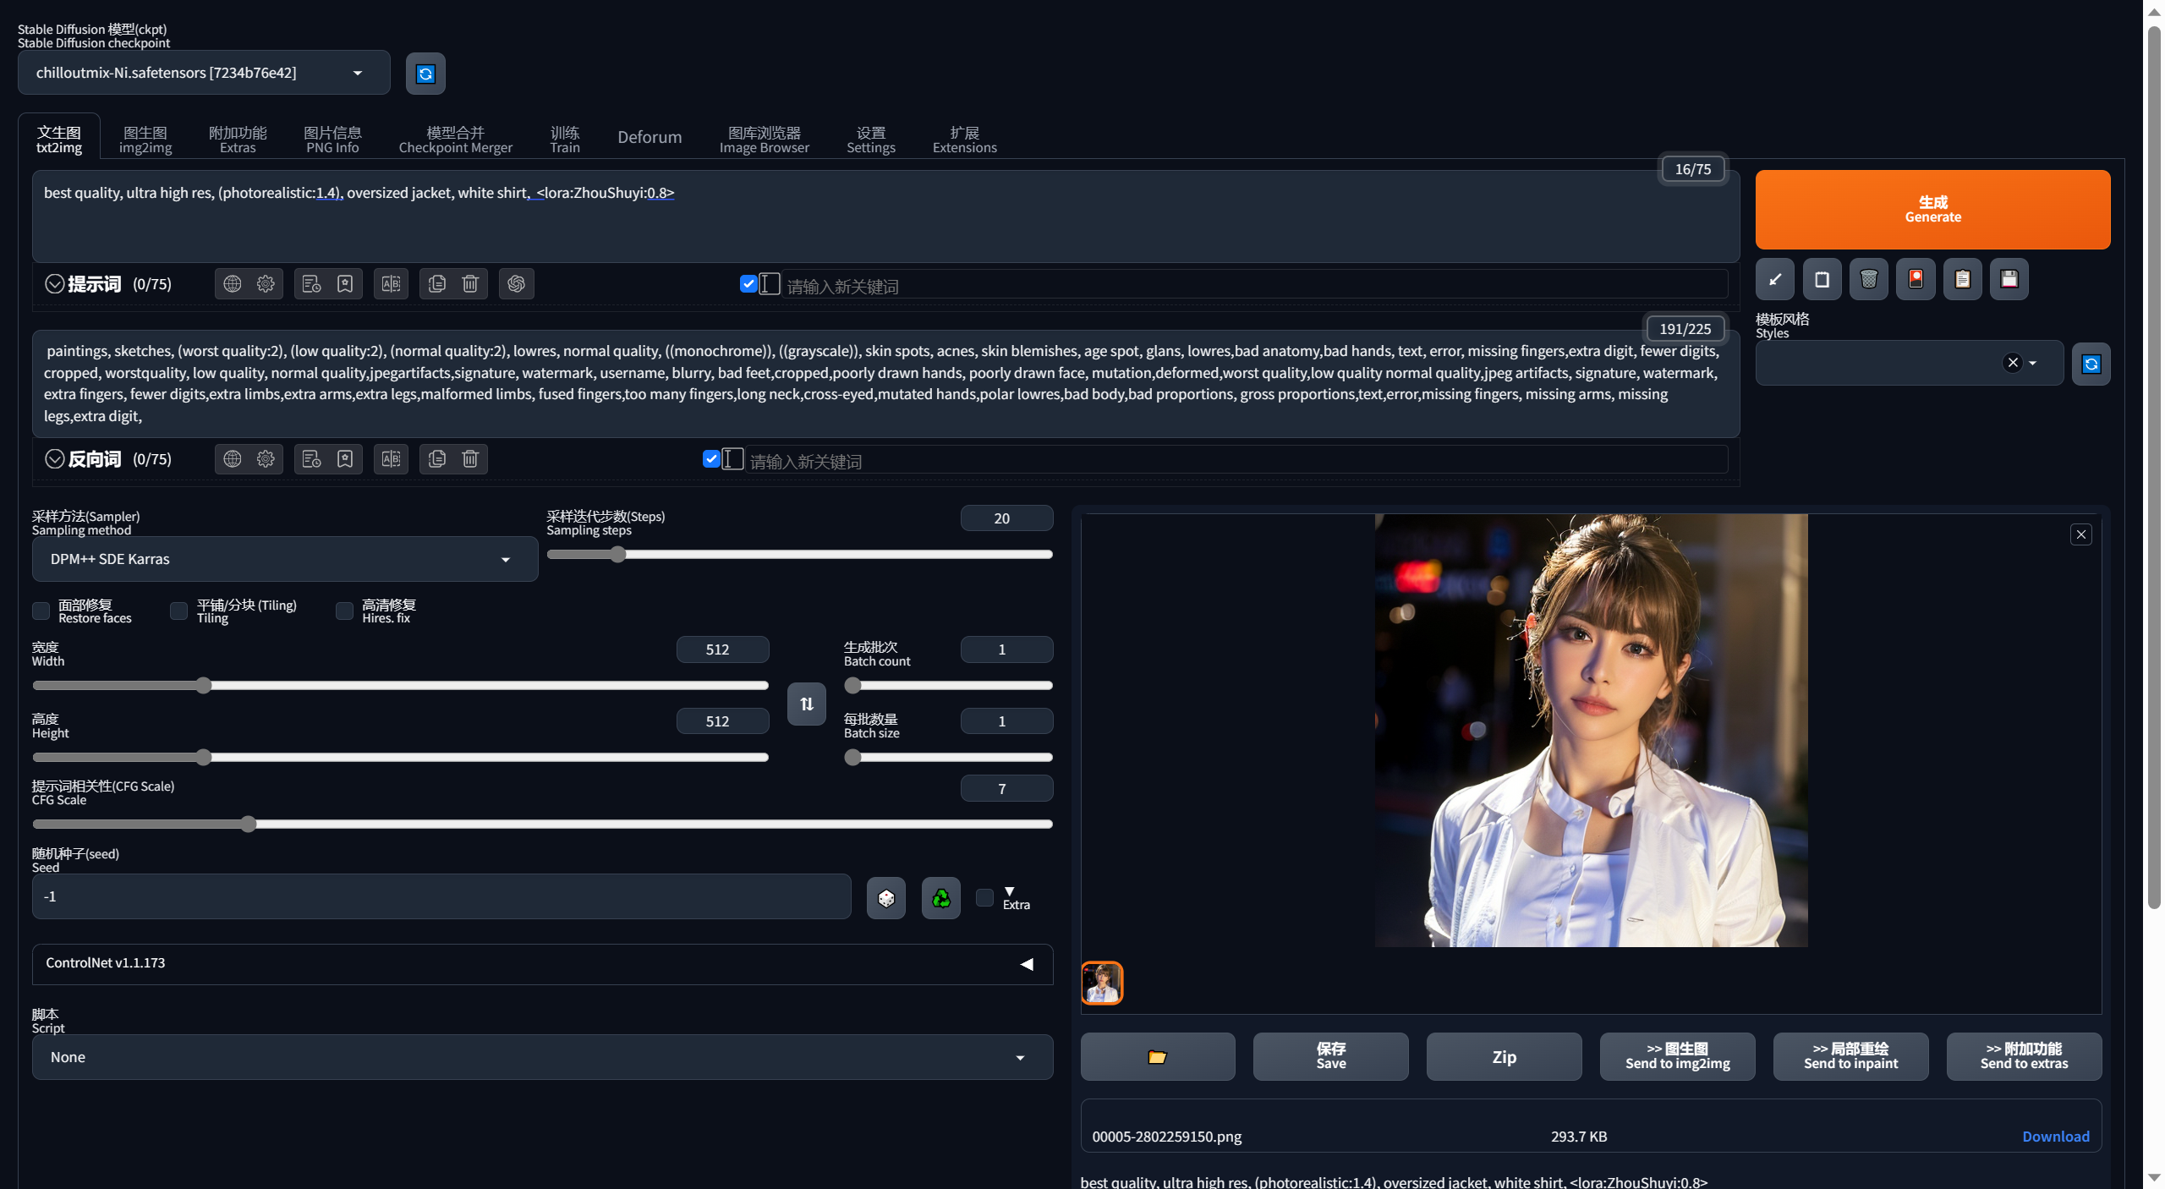The height and width of the screenshot is (1189, 2165).
Task: Open gear settings in the 提示词 toolbar
Action: (x=266, y=284)
